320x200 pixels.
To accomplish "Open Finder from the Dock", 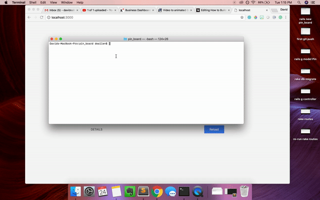I will pyautogui.click(x=76, y=191).
